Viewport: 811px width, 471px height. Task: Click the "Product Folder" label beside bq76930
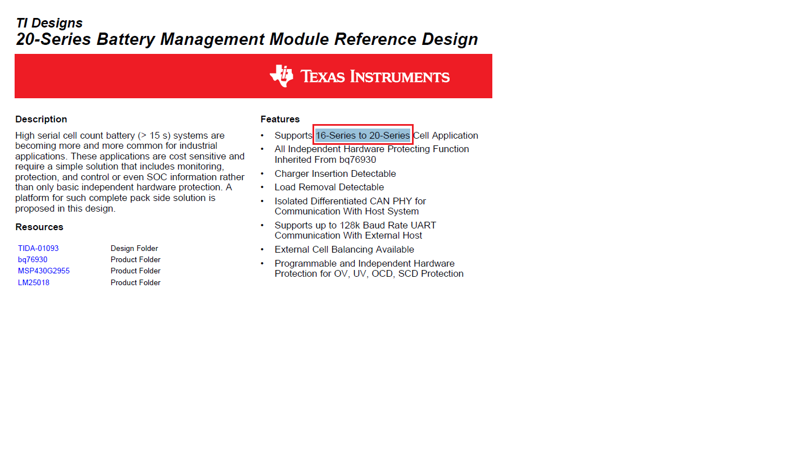(135, 259)
